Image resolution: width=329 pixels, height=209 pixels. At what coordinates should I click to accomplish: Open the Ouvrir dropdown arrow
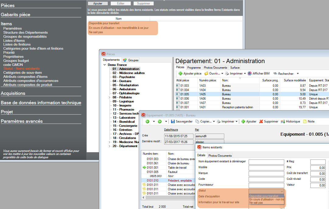click(222, 74)
